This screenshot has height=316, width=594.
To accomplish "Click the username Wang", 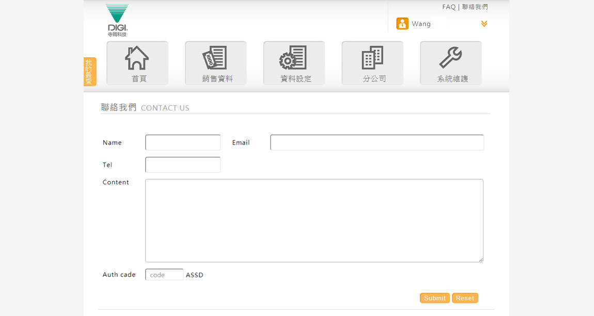I will tap(421, 24).
